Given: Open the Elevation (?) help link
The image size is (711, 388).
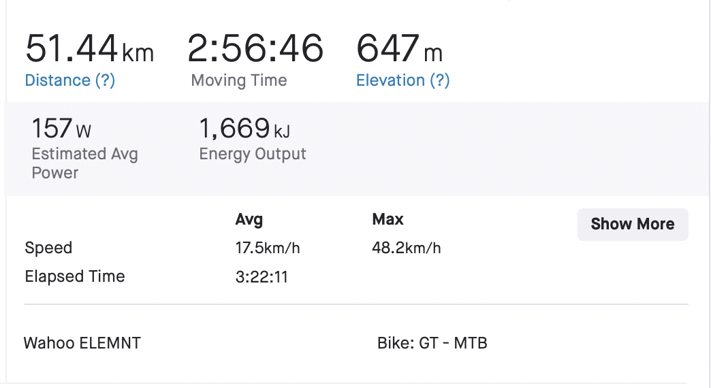Looking at the screenshot, I should (402, 80).
